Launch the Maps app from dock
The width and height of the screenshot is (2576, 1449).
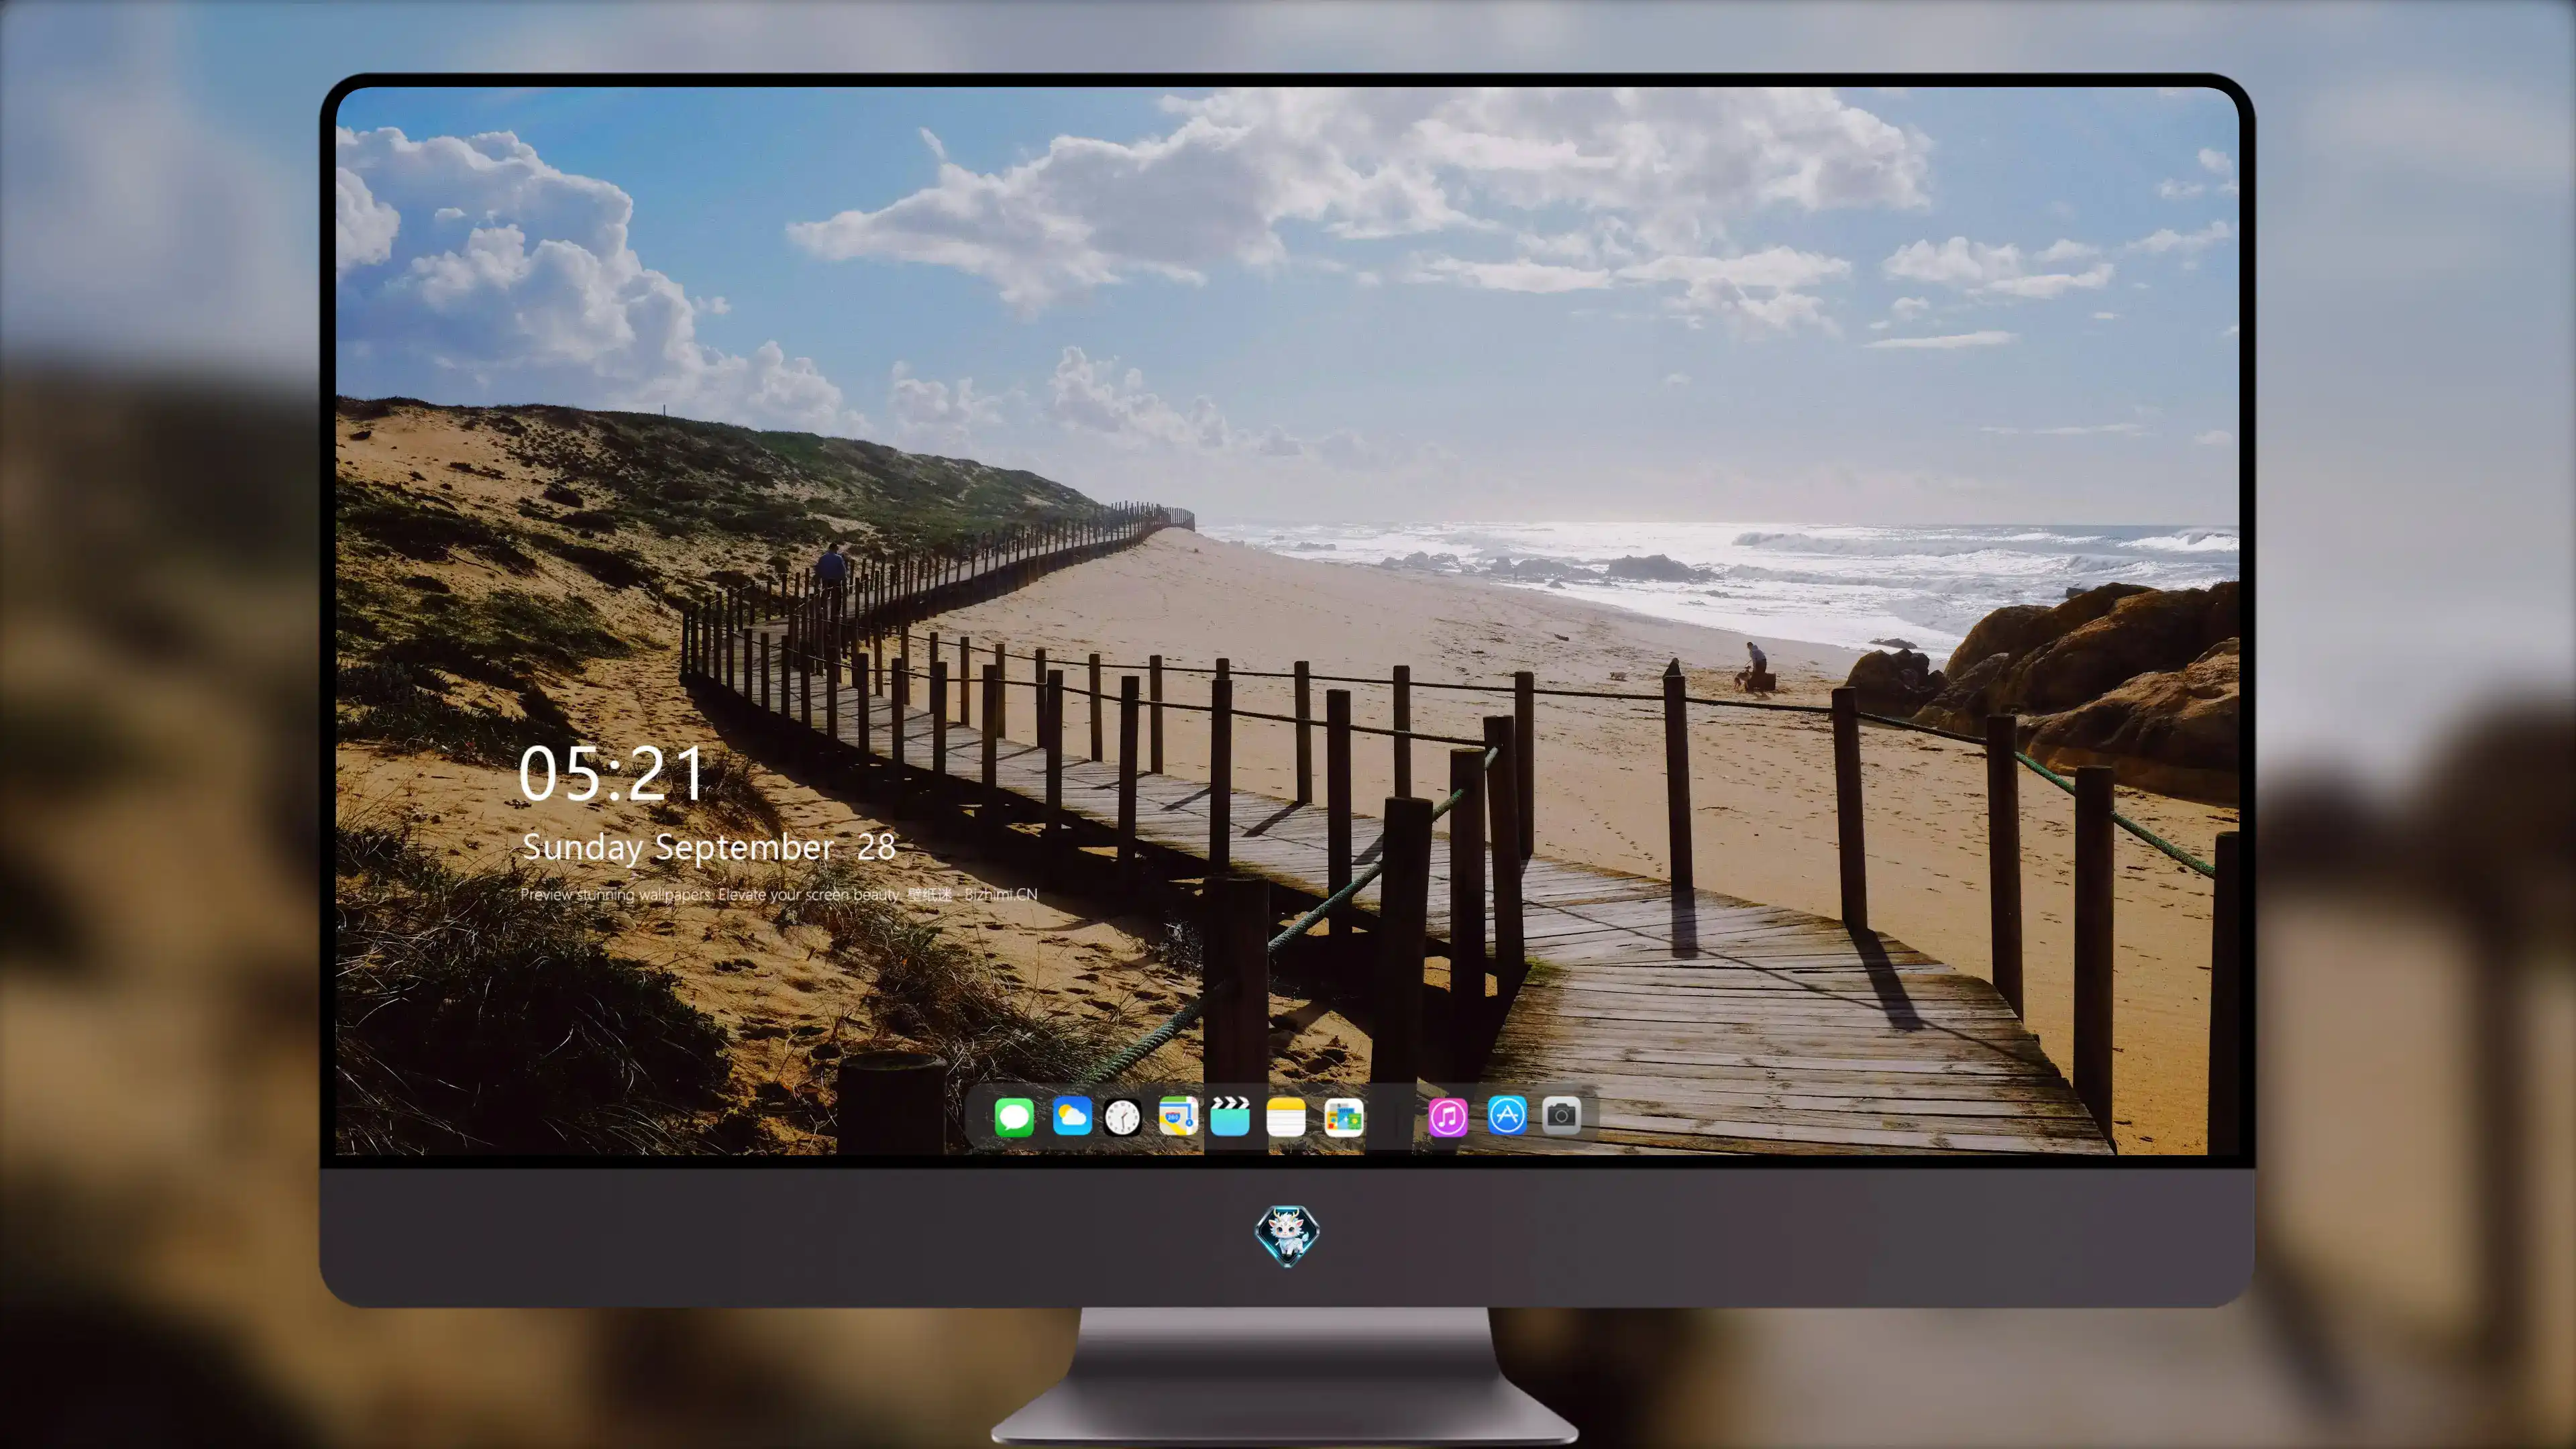click(x=1178, y=1116)
